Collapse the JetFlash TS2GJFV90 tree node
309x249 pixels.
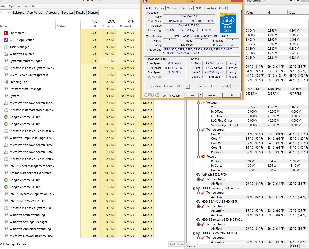(x=194, y=175)
